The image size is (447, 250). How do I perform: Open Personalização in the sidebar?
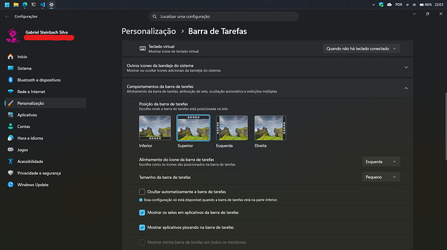click(45, 103)
